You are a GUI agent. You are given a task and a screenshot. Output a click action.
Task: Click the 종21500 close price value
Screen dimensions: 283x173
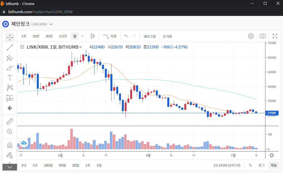[x=151, y=47]
